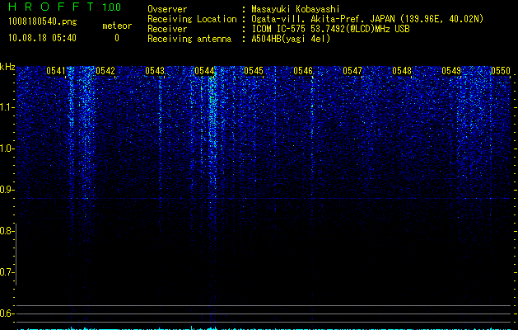Image resolution: width=518 pixels, height=330 pixels.
Task: Click the meteor count label
Action: tap(117, 26)
